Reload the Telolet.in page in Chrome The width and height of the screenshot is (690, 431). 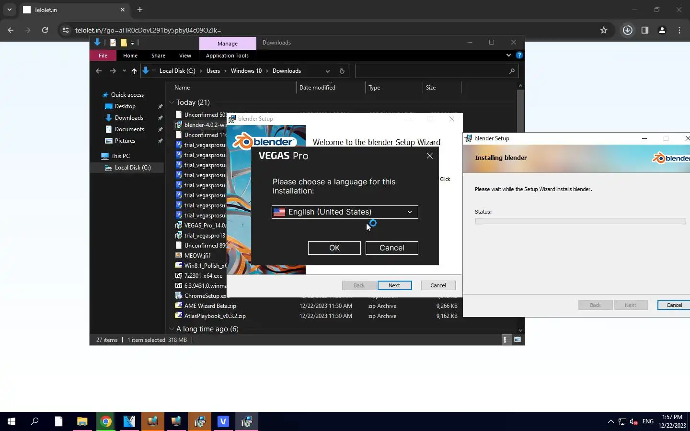pos(45,30)
